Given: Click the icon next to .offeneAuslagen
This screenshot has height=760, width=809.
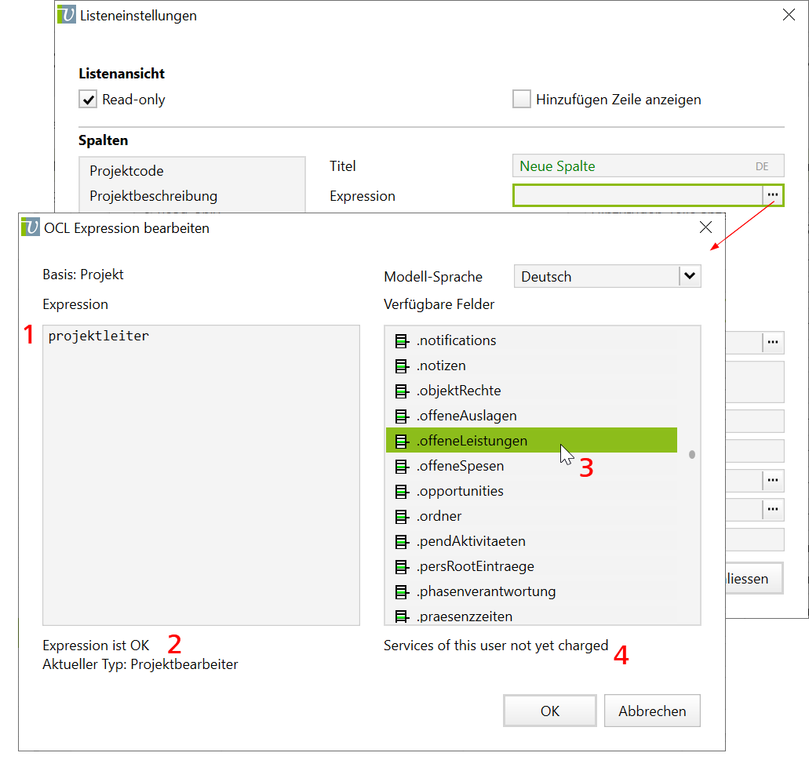Looking at the screenshot, I should click(x=401, y=416).
